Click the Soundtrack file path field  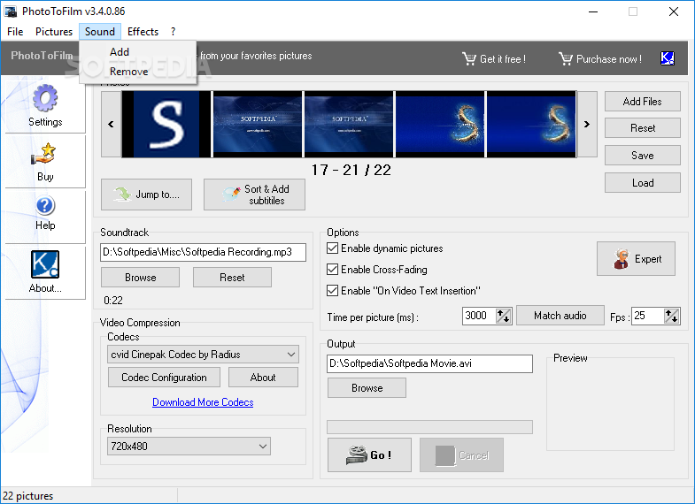(203, 252)
